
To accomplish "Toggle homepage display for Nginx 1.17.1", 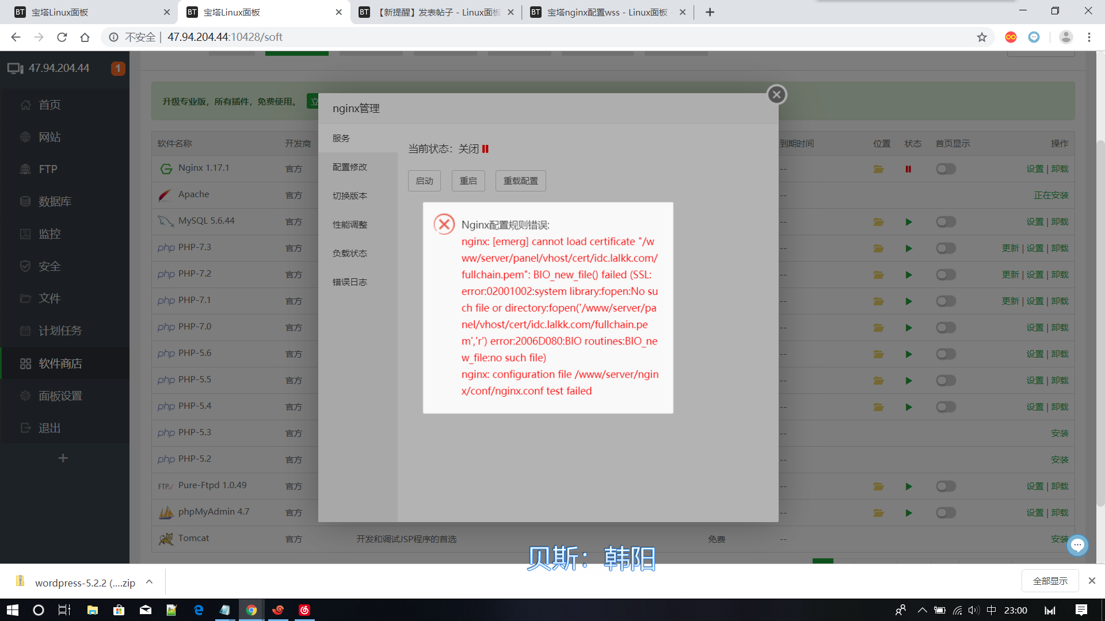I will [x=946, y=169].
